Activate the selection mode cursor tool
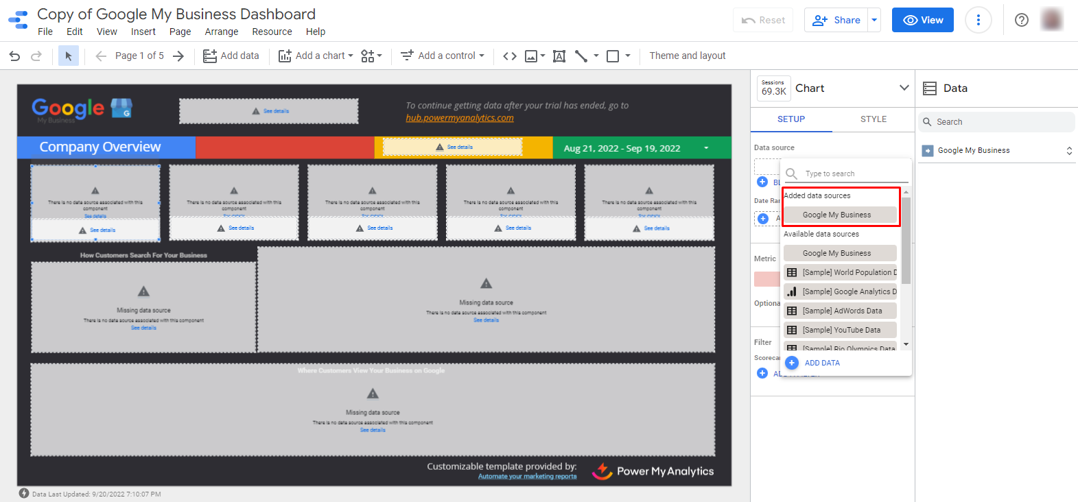This screenshot has height=502, width=1078. [68, 56]
